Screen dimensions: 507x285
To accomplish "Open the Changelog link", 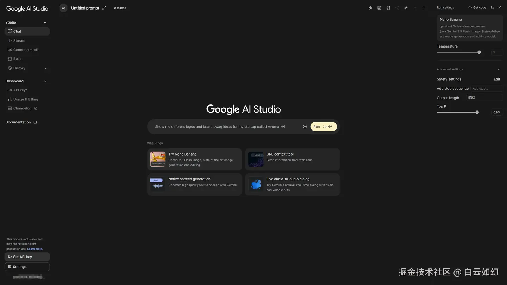I will coord(27,108).
